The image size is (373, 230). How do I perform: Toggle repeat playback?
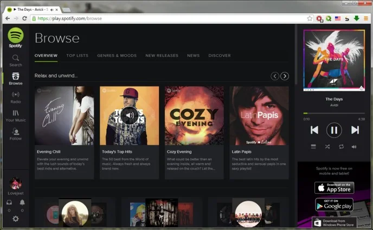(x=341, y=147)
